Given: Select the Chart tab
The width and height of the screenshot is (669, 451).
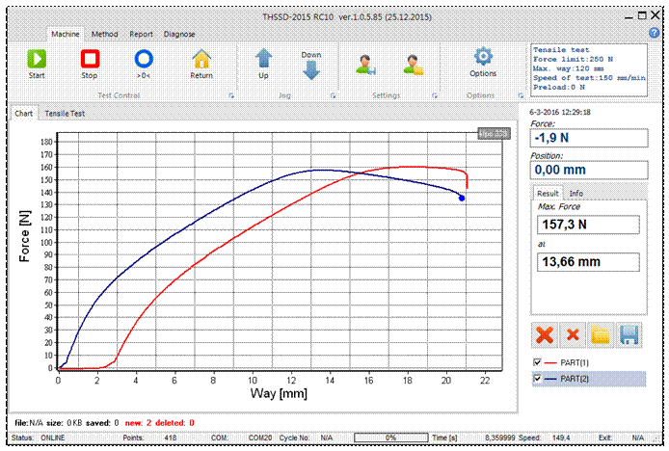Looking at the screenshot, I should (23, 113).
